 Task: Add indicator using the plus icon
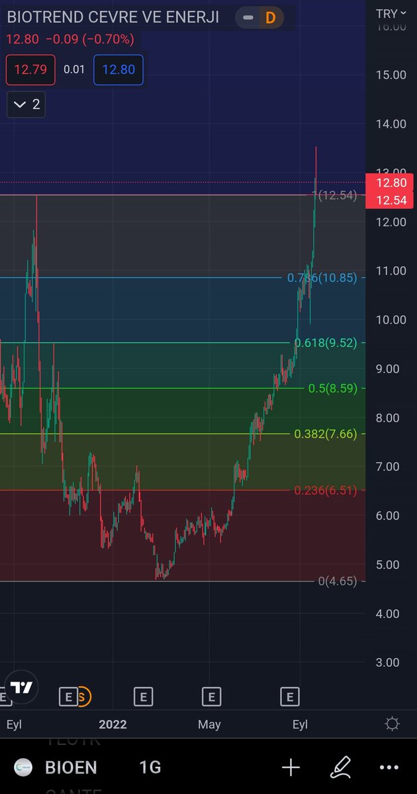coord(291,768)
